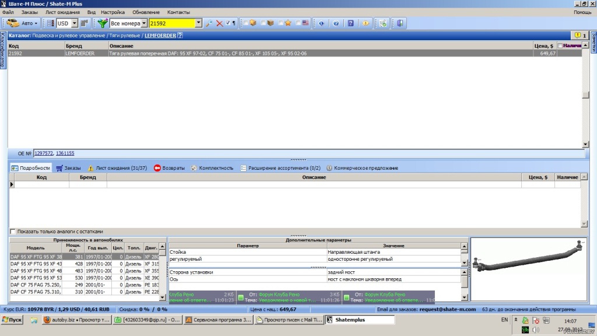The width and height of the screenshot is (597, 336).
Task: Click the question mark help icon in toolbar
Action: pos(336,23)
